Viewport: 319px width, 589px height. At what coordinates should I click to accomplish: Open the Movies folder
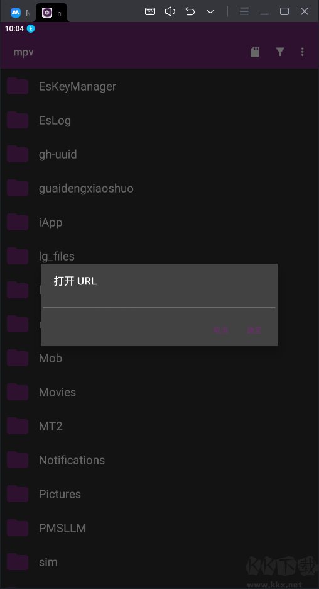point(159,392)
